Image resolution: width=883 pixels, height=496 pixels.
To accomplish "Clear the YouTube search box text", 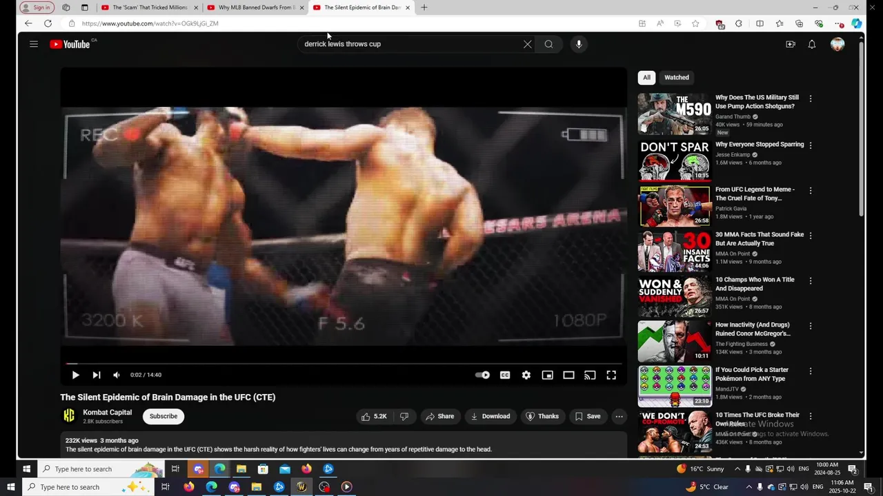I will click(527, 44).
